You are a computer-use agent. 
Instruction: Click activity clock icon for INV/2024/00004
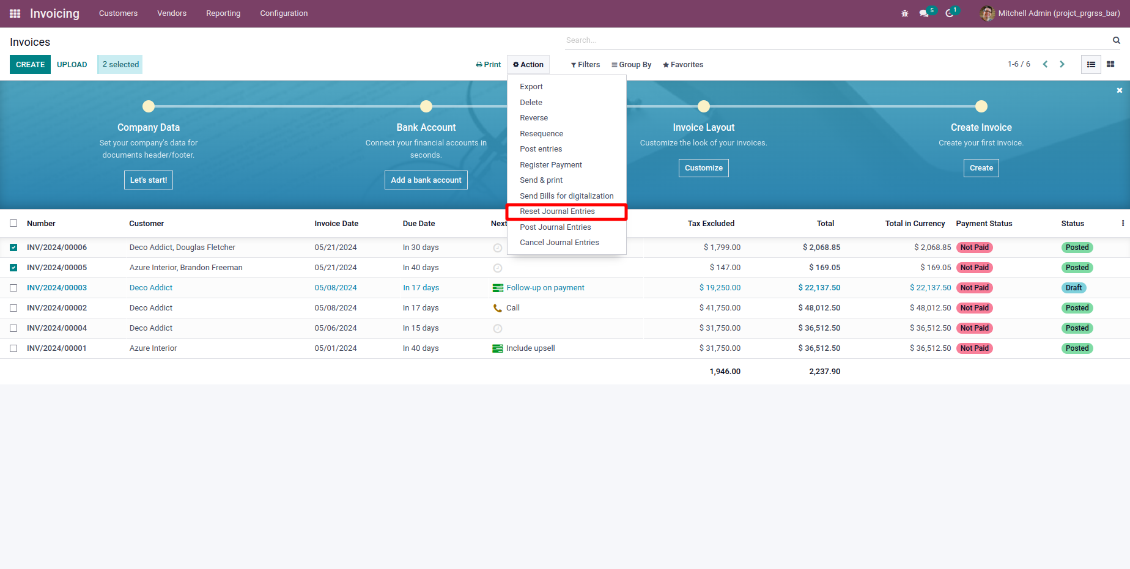pos(498,329)
